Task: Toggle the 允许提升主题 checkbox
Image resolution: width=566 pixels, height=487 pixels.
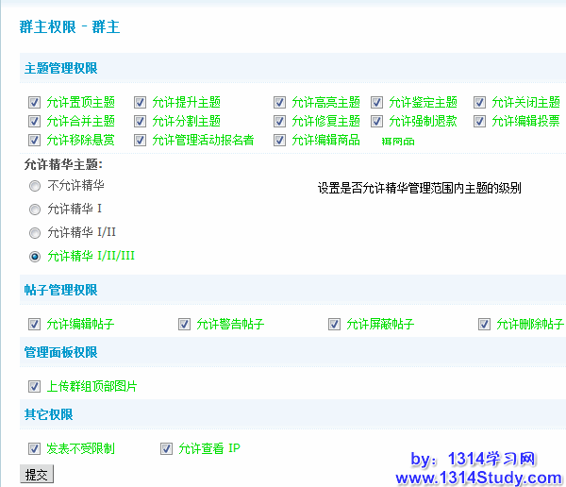Action: (x=141, y=102)
